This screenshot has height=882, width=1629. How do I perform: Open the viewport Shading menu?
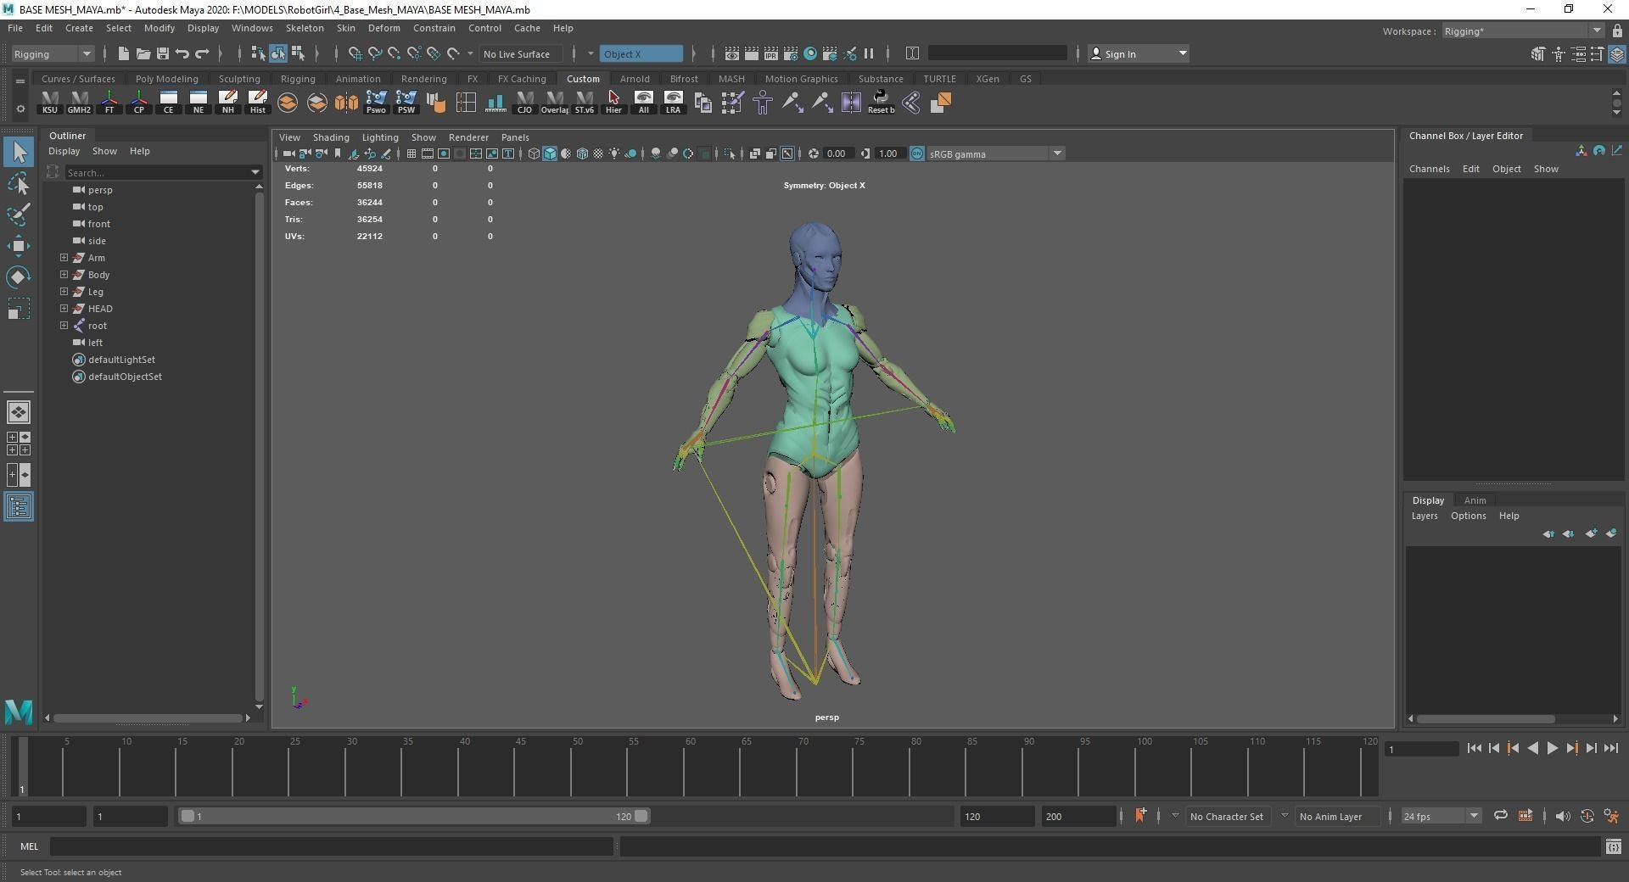[331, 137]
